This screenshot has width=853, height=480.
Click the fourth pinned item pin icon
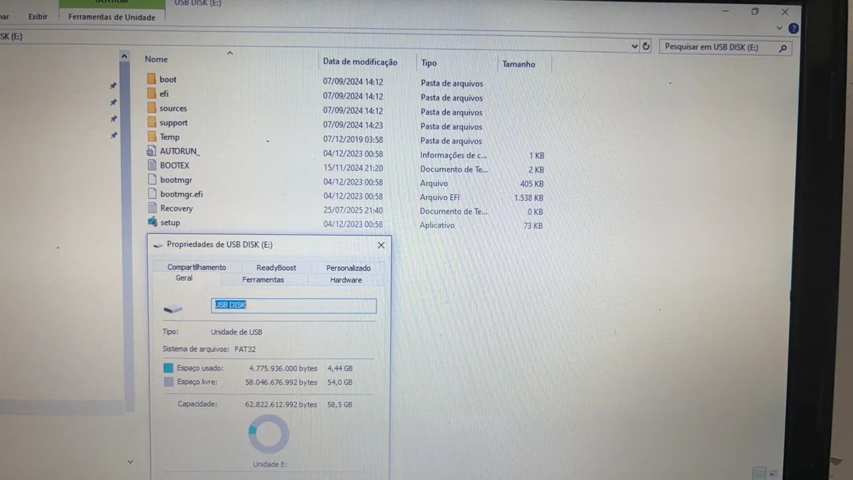pos(113,135)
